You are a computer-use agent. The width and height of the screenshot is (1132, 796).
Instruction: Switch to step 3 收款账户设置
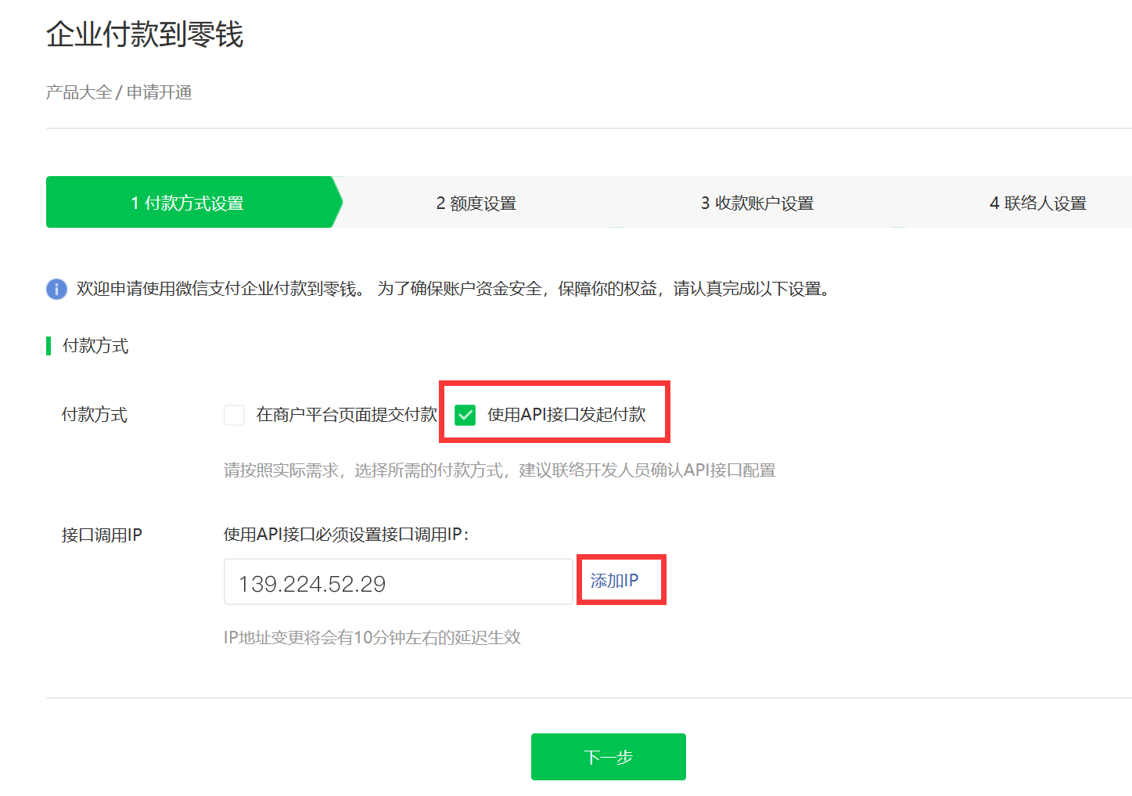coord(756,204)
